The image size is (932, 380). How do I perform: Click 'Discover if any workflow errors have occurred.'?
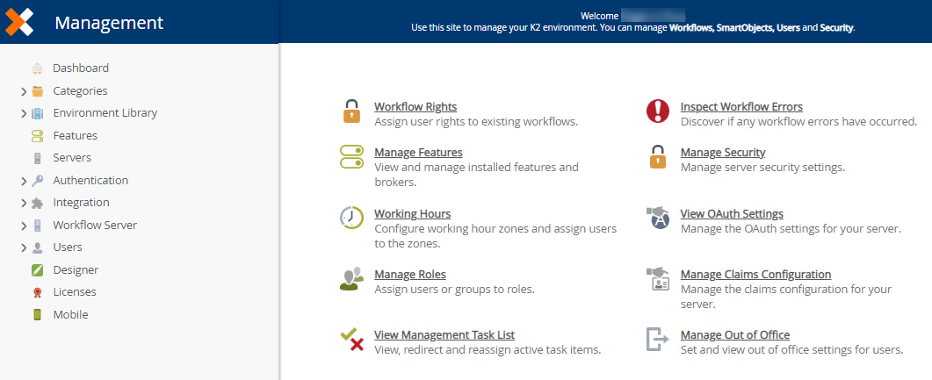tap(798, 122)
